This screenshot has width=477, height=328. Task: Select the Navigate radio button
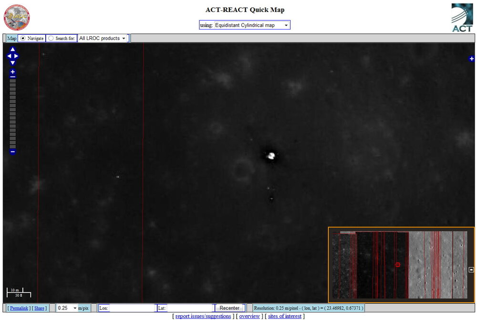click(x=23, y=38)
